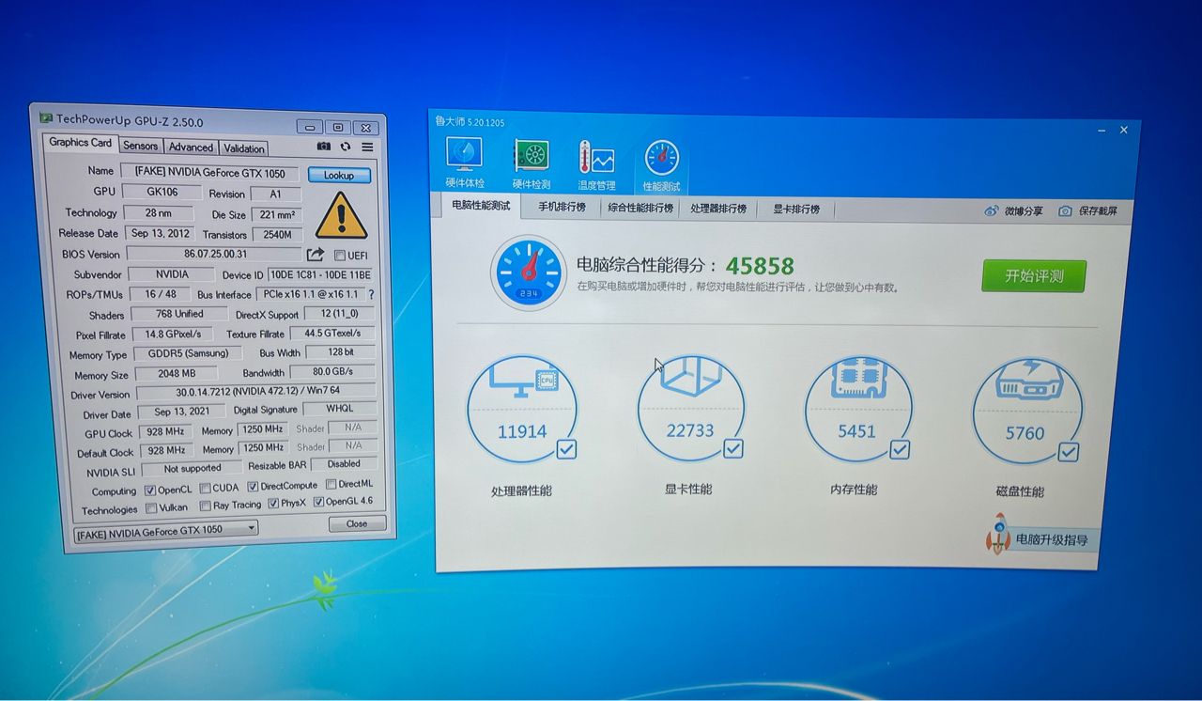Click the fake GPU warning triangle
This screenshot has width=1202, height=701.
341,215
